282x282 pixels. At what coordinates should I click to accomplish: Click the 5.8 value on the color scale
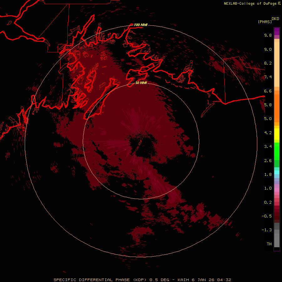[268, 105]
